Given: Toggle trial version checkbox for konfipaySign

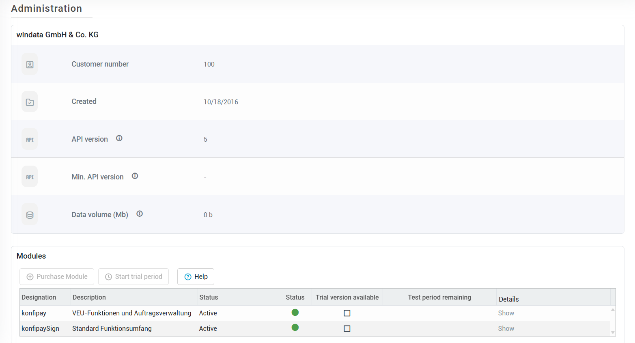Looking at the screenshot, I should coord(347,328).
